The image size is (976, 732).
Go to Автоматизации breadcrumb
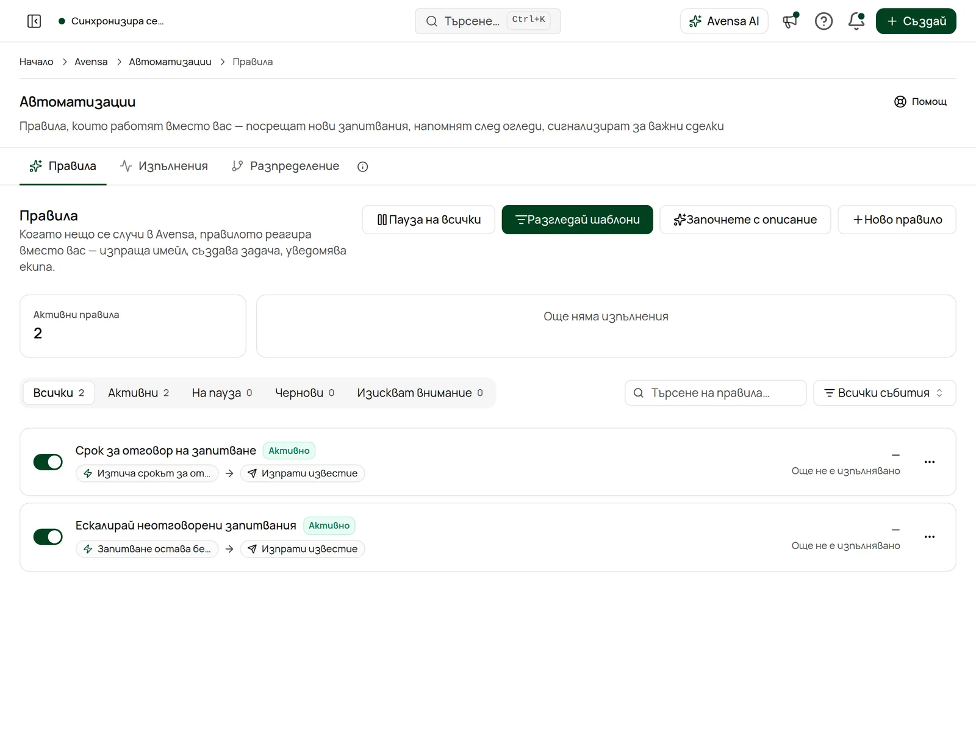(170, 62)
